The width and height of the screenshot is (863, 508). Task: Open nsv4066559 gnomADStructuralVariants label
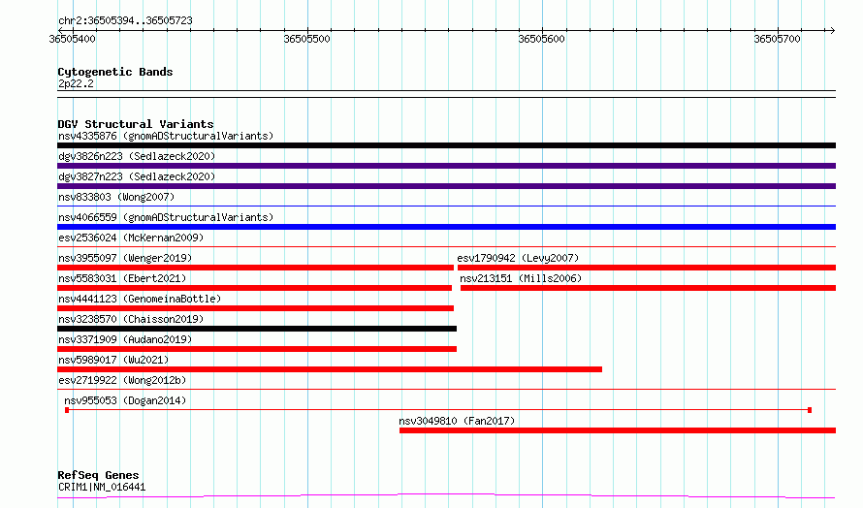(x=166, y=217)
